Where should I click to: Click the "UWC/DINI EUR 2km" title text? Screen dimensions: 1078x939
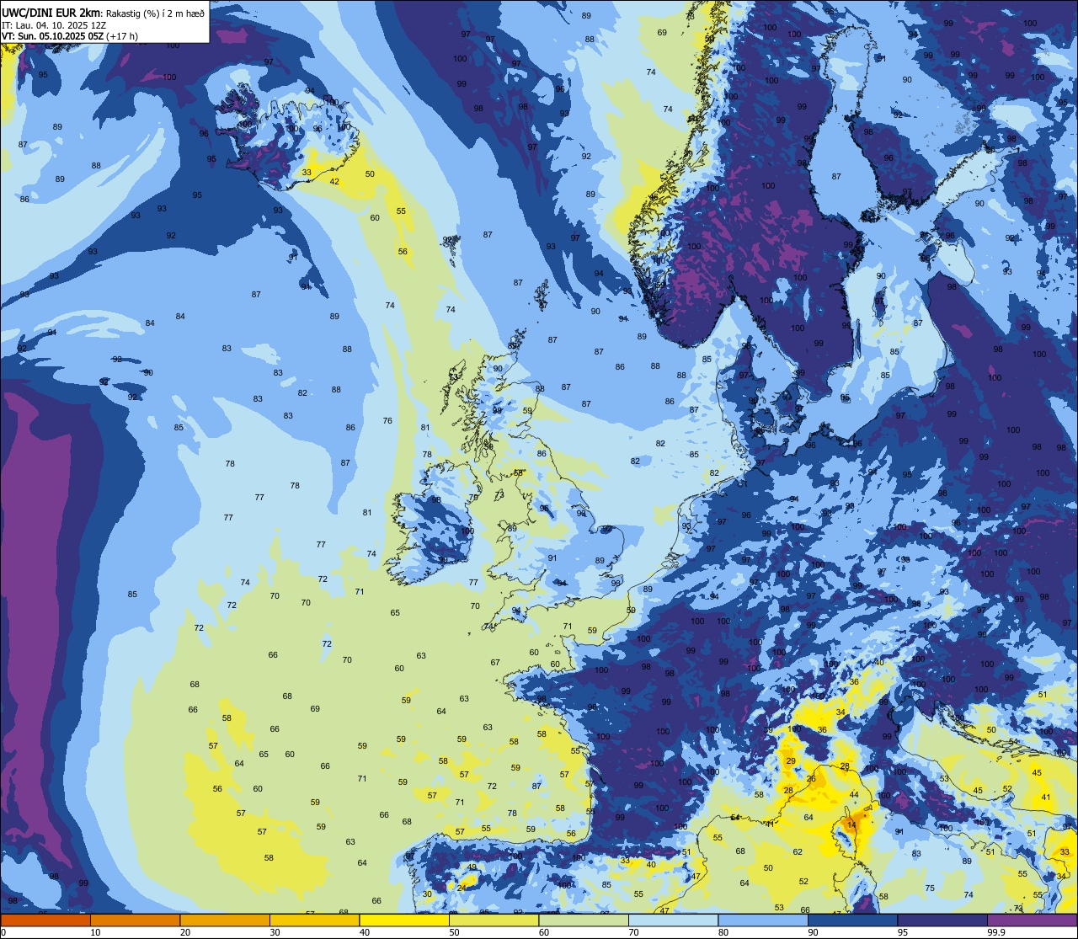(x=51, y=12)
